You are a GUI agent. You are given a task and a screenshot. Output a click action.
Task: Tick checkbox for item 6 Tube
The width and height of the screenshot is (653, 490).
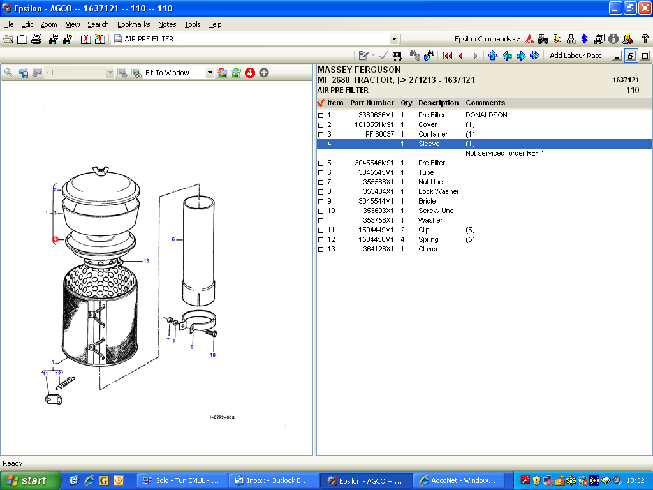pos(321,173)
